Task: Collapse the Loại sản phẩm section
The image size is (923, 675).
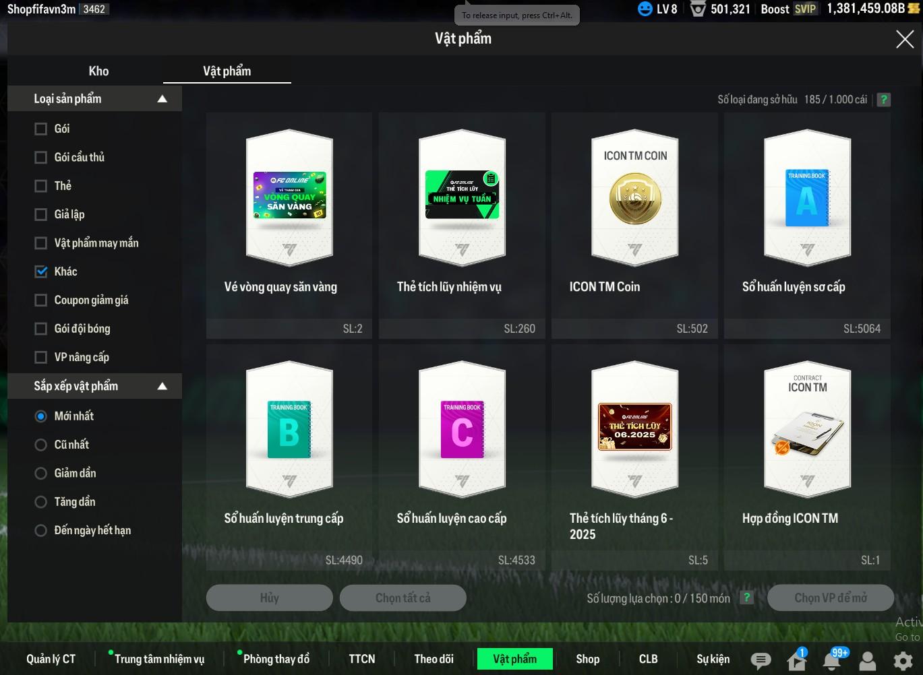Action: (x=162, y=99)
